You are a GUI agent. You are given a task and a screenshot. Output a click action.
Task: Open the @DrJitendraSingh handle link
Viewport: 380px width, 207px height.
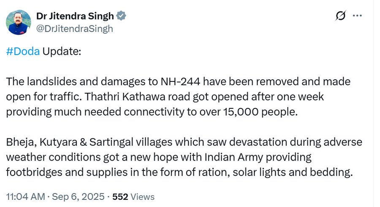[75, 28]
